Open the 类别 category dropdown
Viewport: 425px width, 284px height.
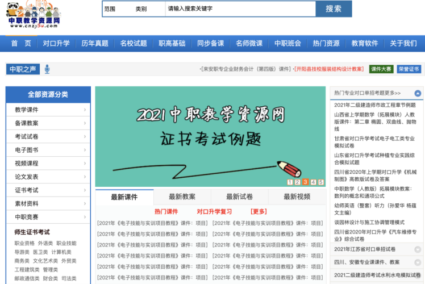tap(141, 9)
